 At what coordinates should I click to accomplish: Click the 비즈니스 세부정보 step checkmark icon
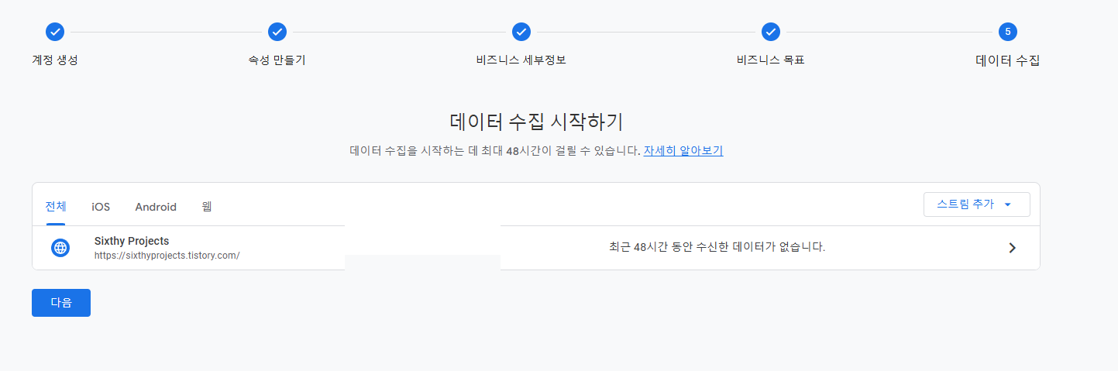(x=521, y=32)
